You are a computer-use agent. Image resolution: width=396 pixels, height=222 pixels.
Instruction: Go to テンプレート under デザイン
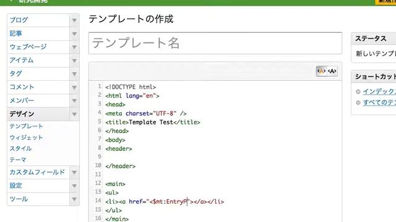click(x=26, y=126)
